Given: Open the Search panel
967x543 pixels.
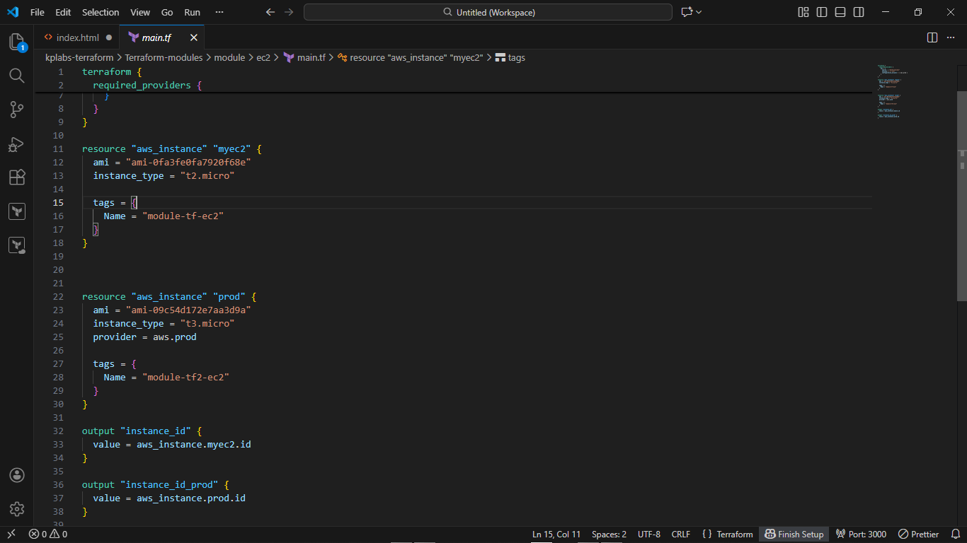Looking at the screenshot, I should (x=17, y=76).
